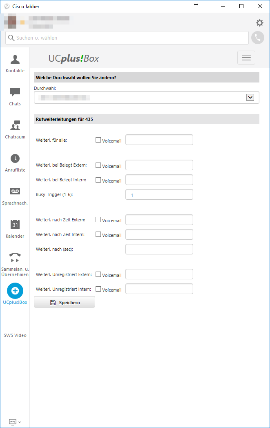
Task: Click the Busy-Trigger (1-6) field
Action: coord(159,195)
